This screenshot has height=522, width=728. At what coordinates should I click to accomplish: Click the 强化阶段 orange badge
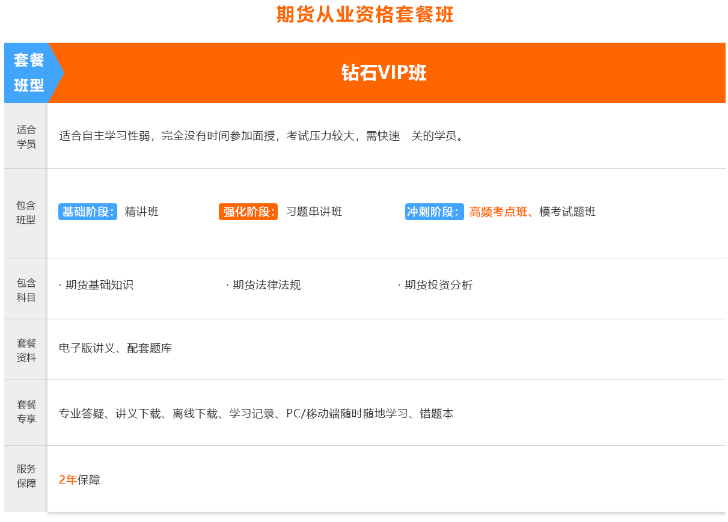tap(248, 212)
